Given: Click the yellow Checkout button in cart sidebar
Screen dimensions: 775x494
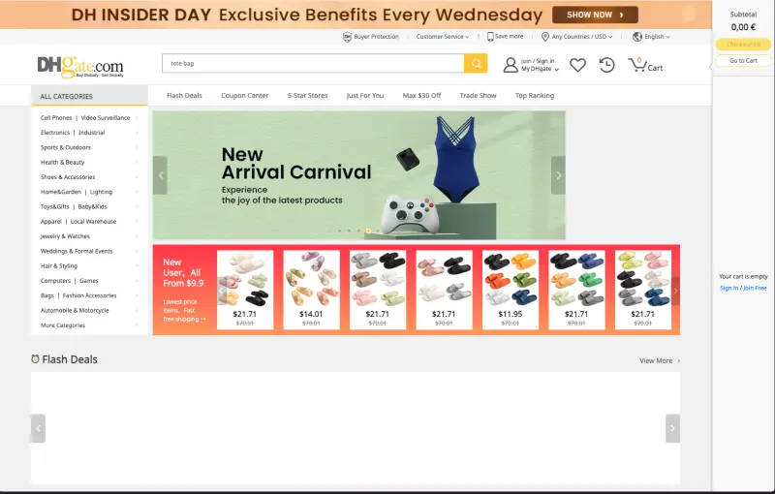Looking at the screenshot, I should point(743,45).
